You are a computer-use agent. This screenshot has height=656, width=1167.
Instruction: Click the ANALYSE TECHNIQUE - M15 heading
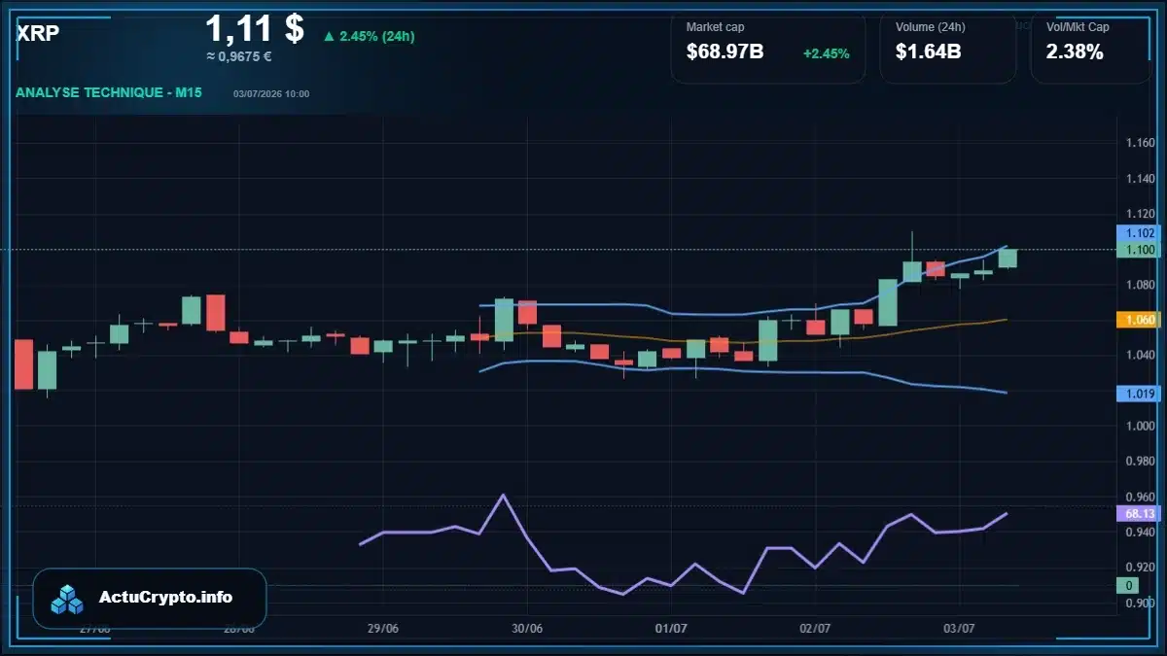pos(109,93)
